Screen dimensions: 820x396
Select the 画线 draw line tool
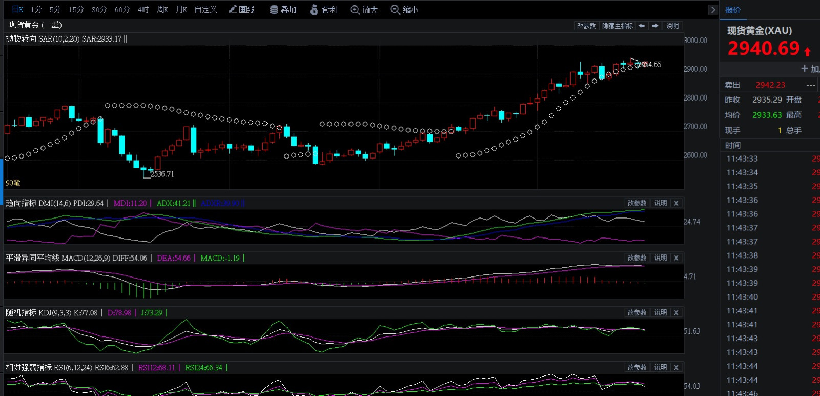[x=241, y=10]
